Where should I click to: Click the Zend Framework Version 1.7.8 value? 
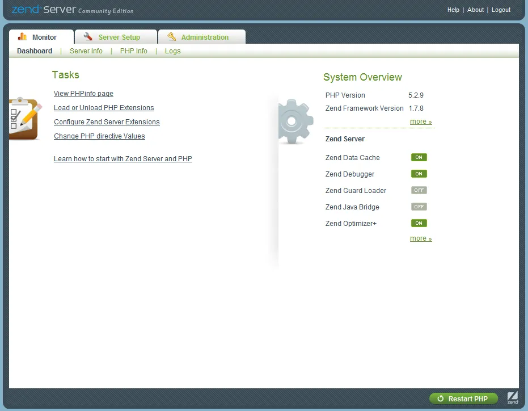click(416, 108)
